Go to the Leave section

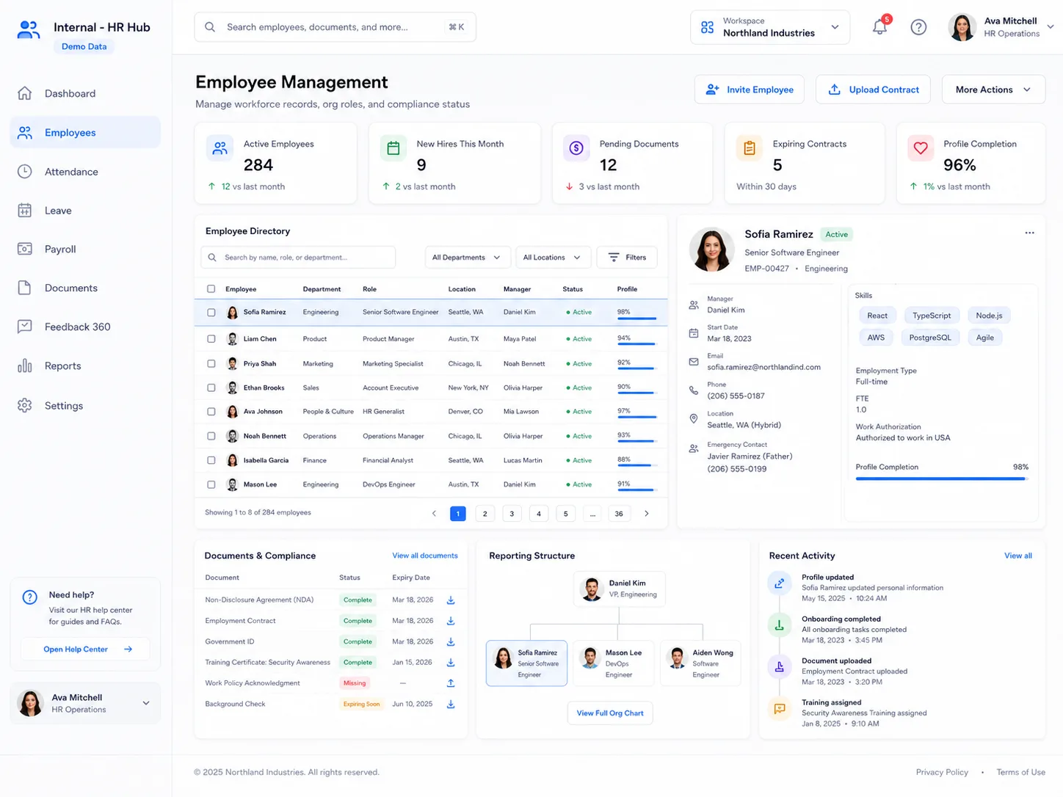click(85, 211)
